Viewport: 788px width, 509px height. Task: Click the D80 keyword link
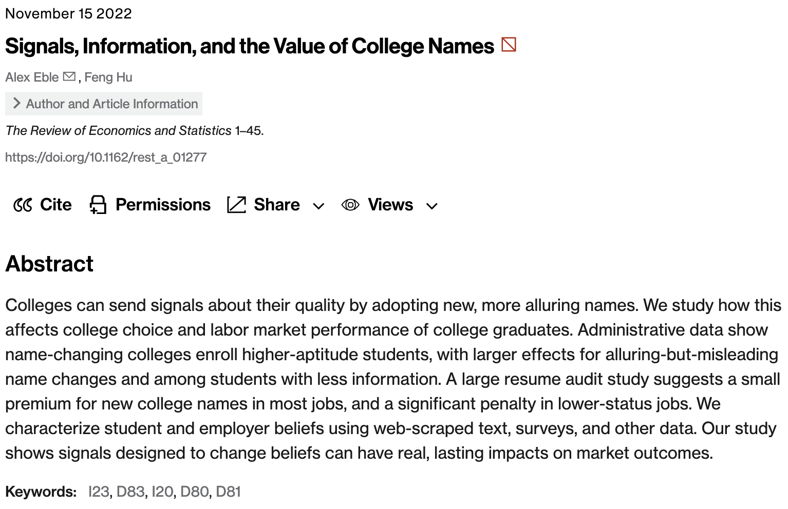pos(195,492)
